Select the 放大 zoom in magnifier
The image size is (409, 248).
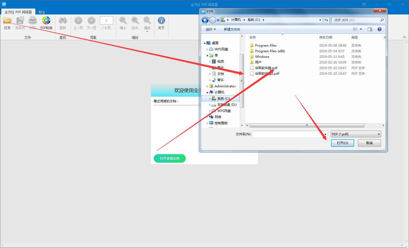click(135, 21)
